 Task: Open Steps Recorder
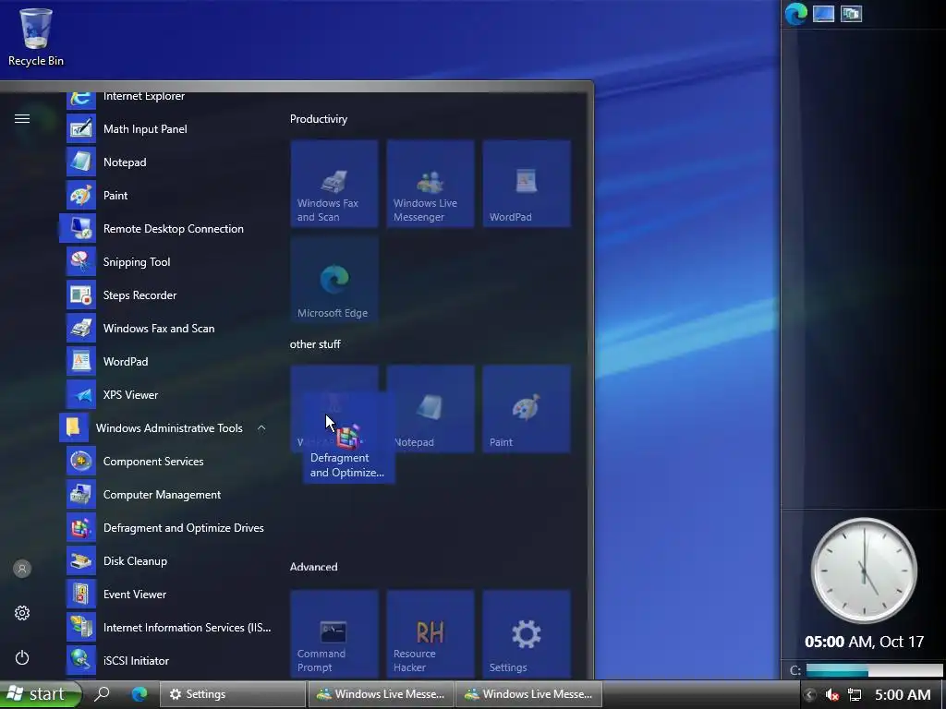point(168,294)
